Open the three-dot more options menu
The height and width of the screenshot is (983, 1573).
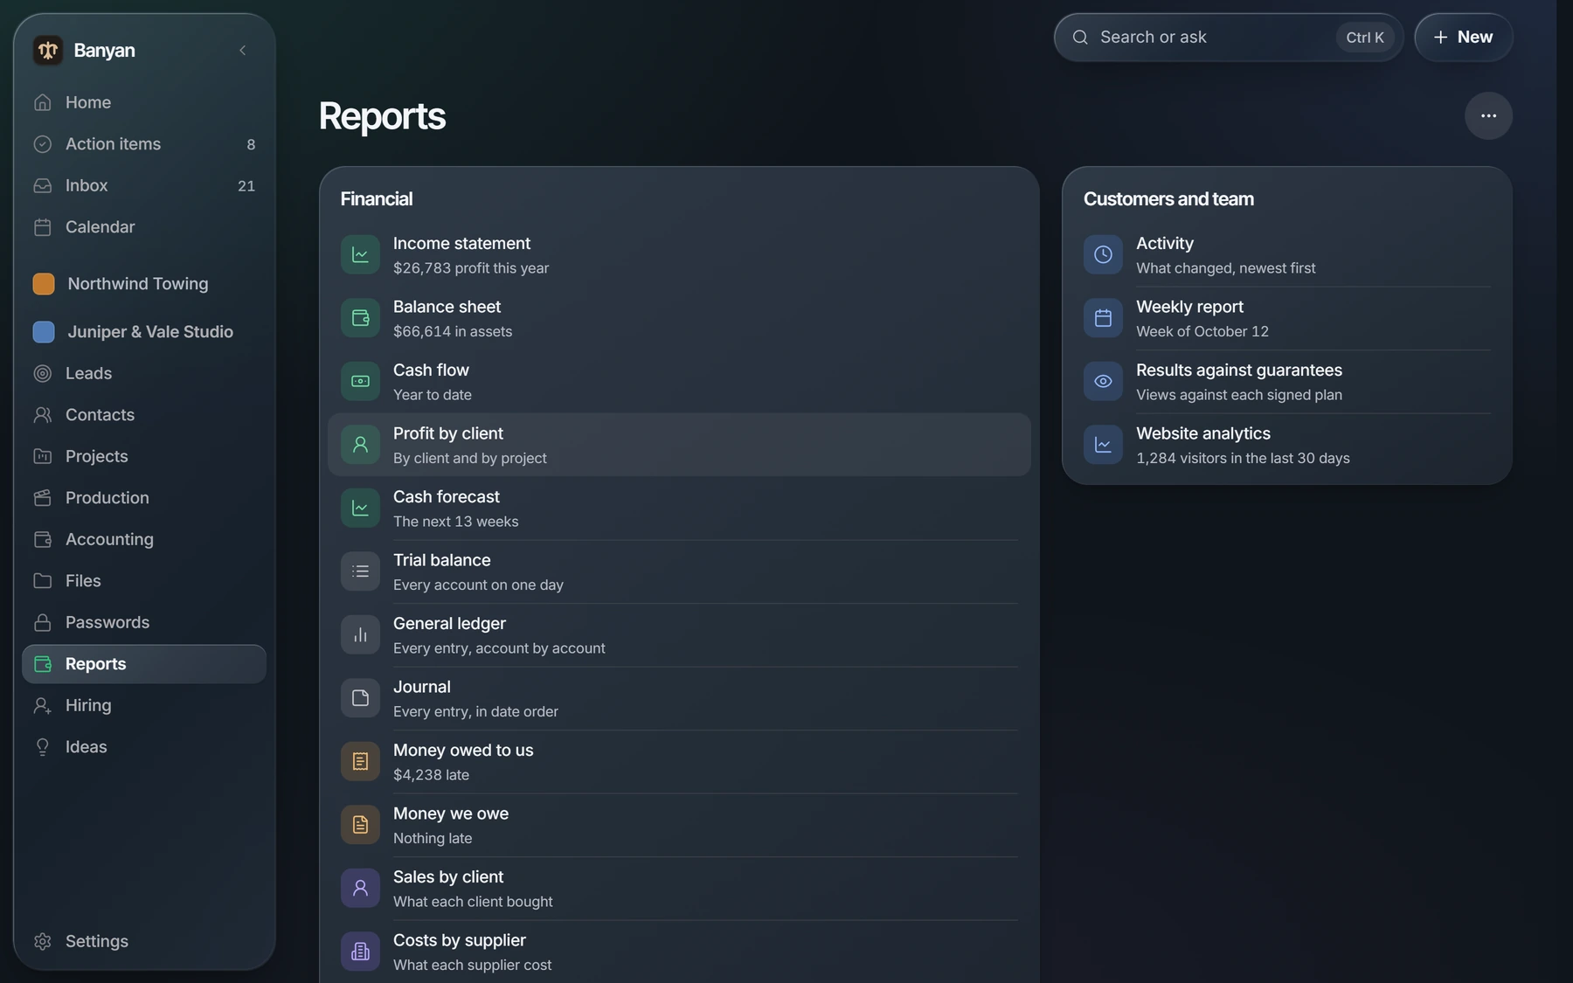tap(1488, 116)
